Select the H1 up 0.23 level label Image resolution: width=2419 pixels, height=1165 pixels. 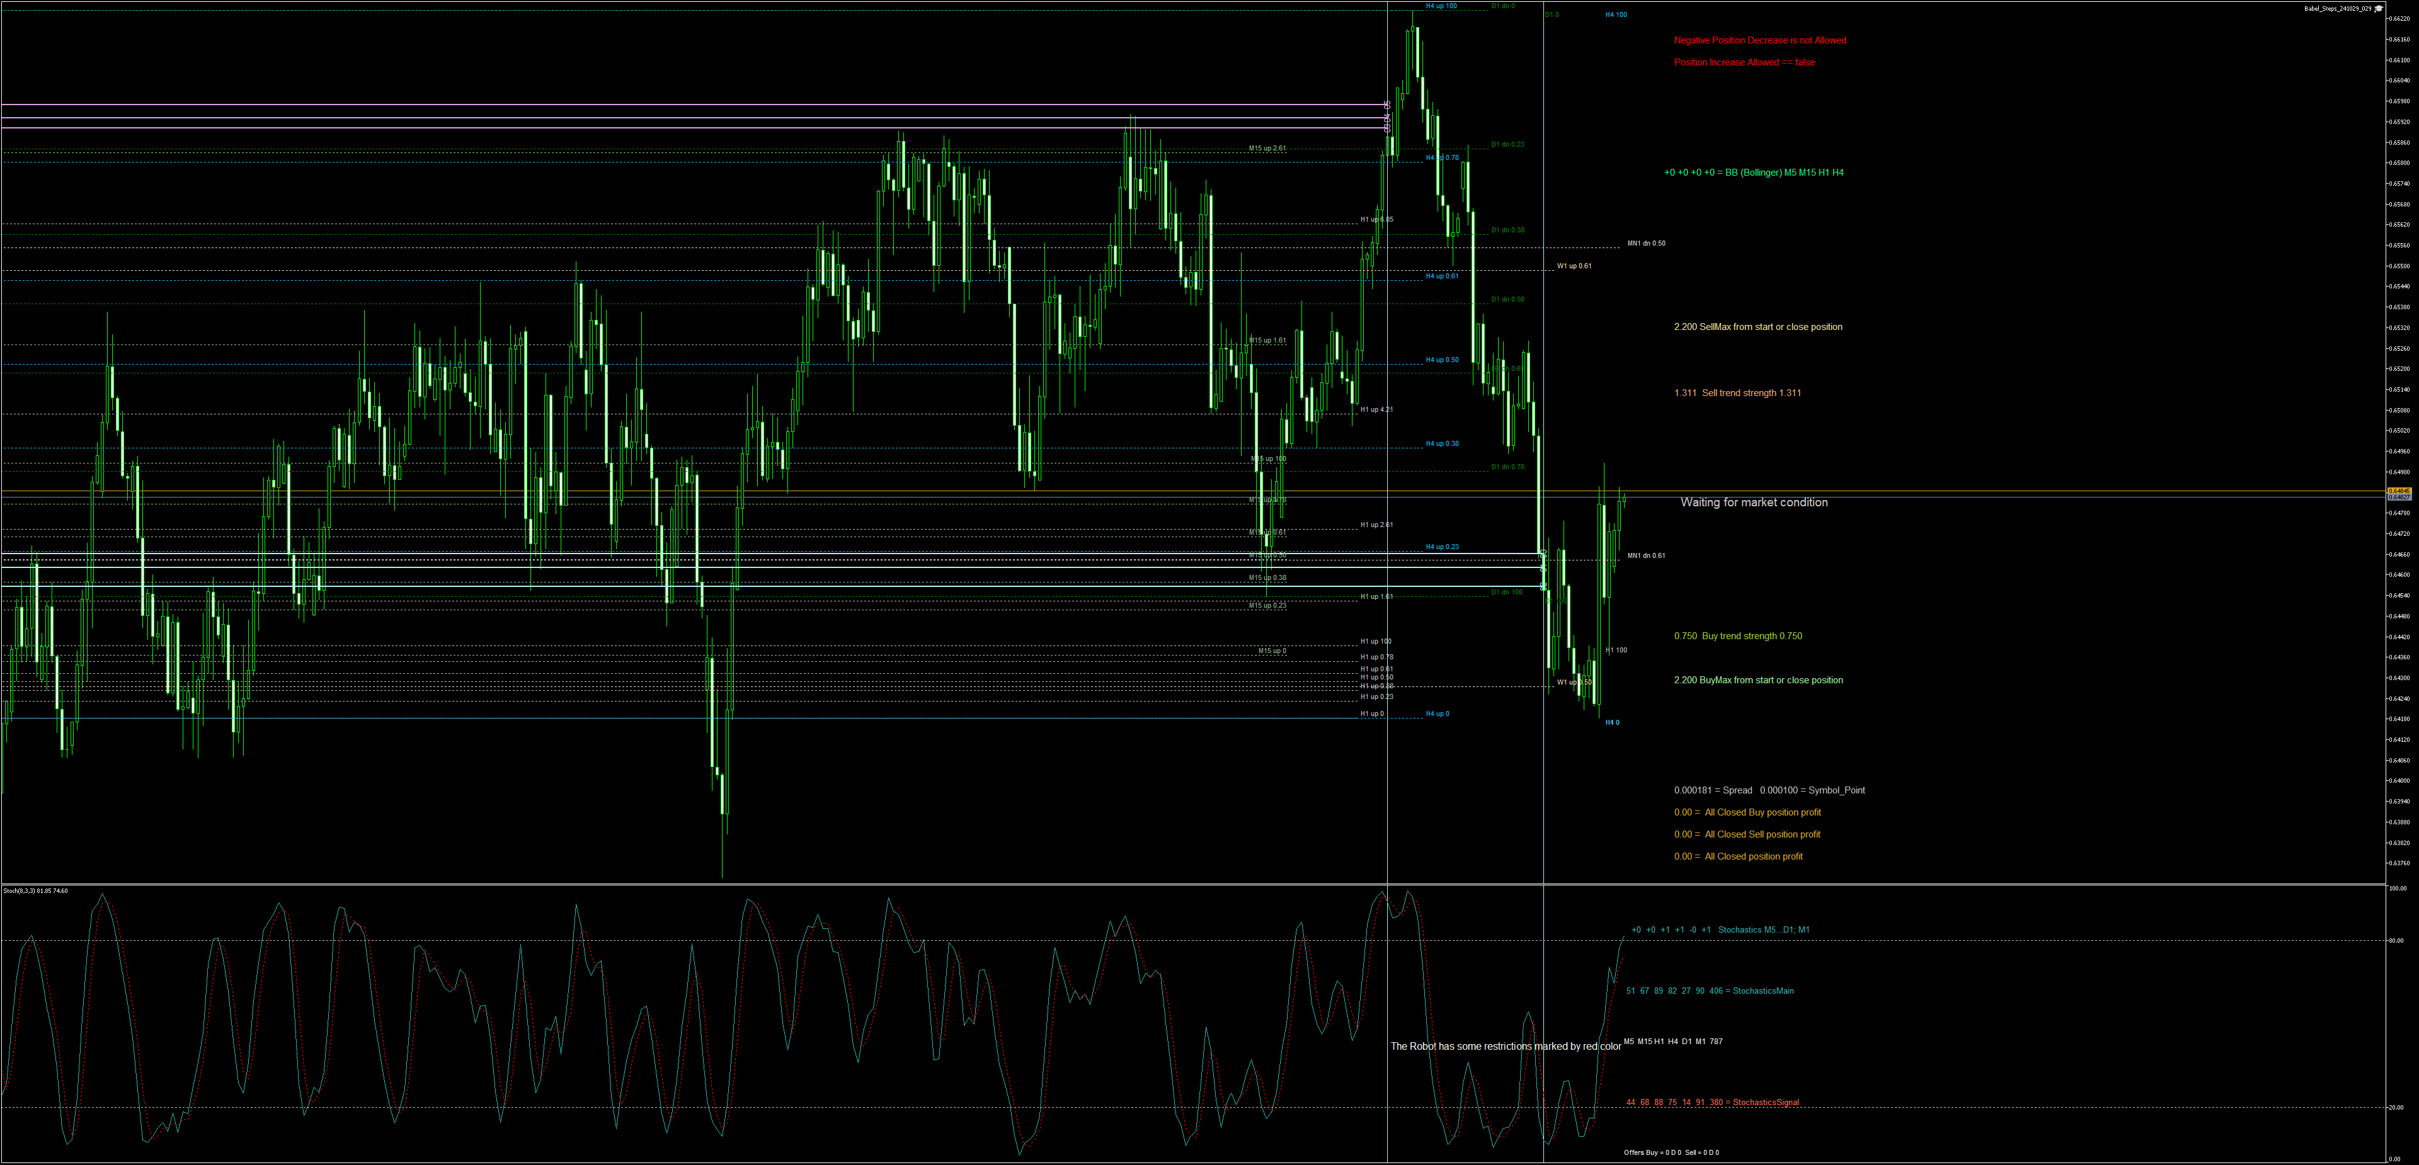[x=1376, y=696]
